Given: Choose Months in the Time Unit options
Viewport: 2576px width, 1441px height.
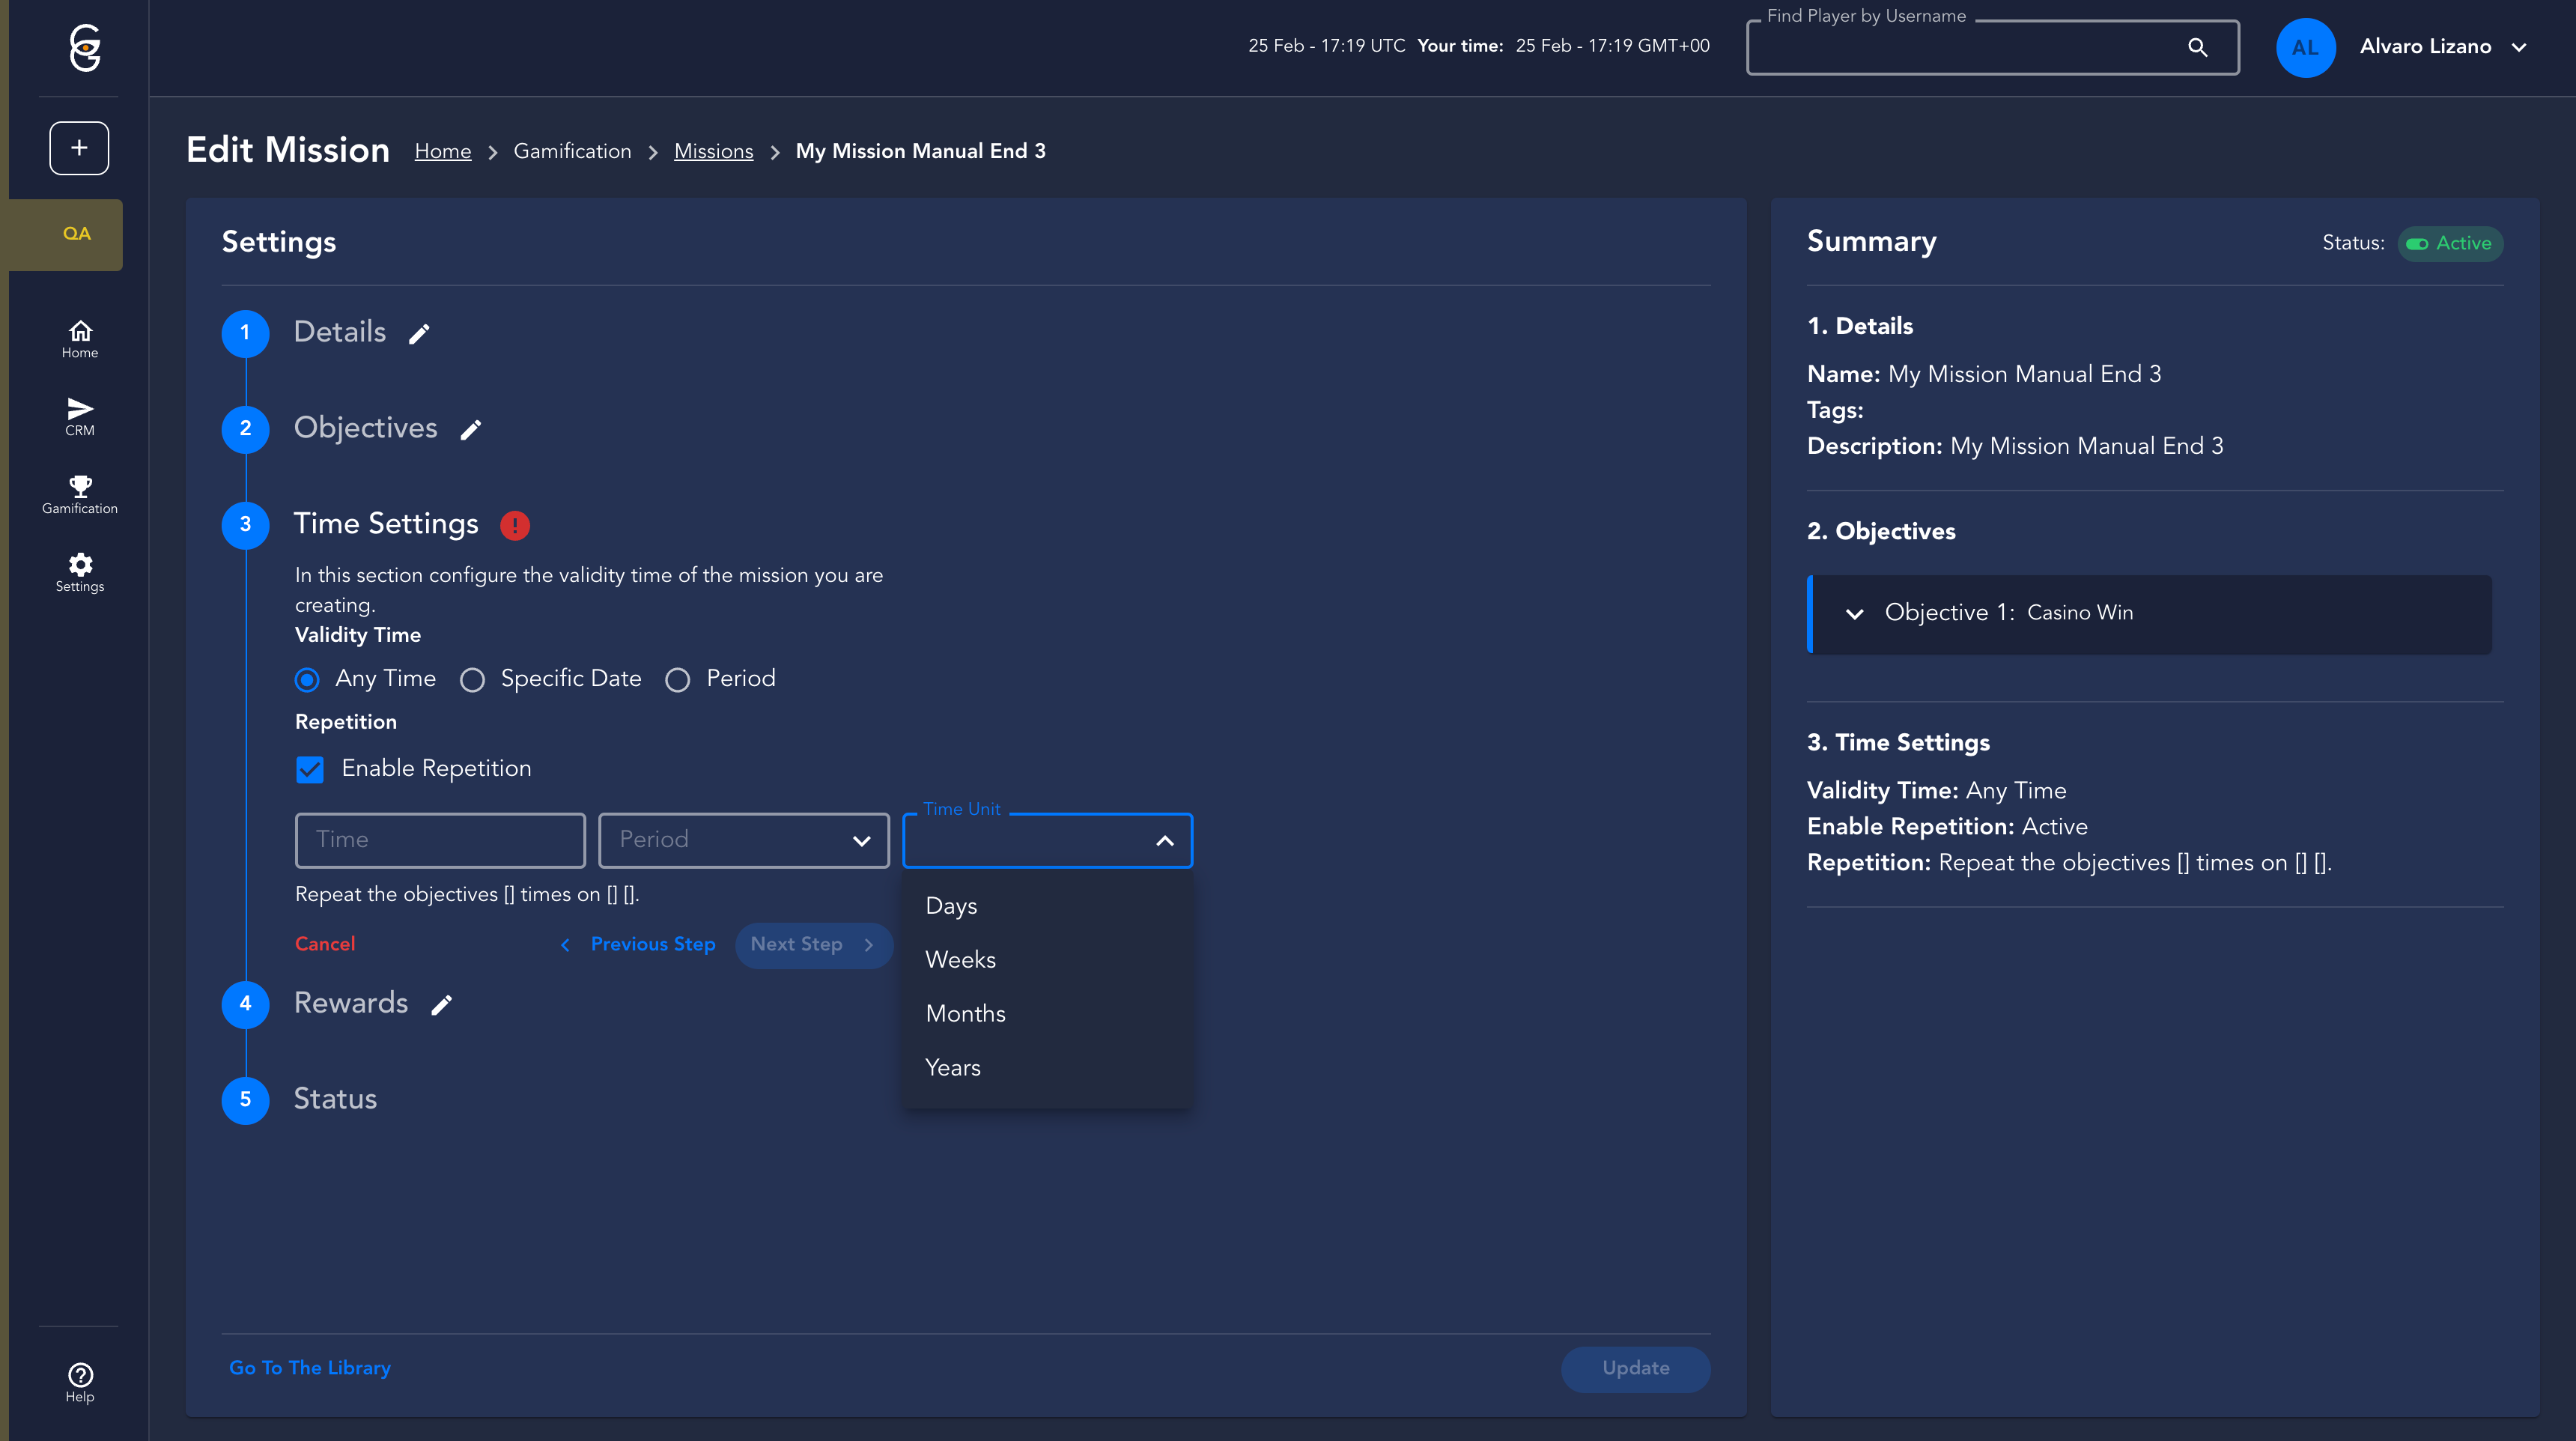Looking at the screenshot, I should (965, 1014).
